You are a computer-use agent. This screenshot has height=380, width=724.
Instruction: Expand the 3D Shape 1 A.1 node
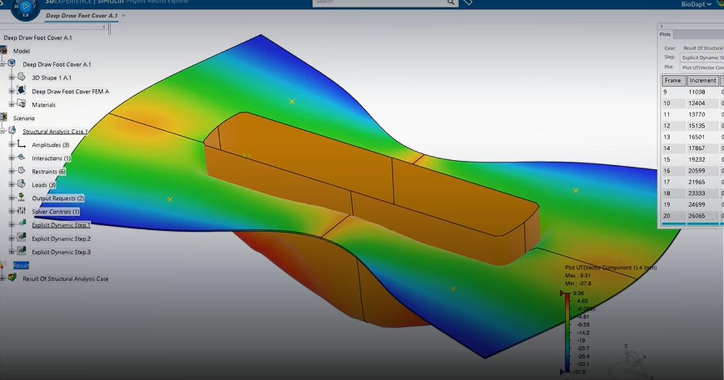pyautogui.click(x=11, y=77)
